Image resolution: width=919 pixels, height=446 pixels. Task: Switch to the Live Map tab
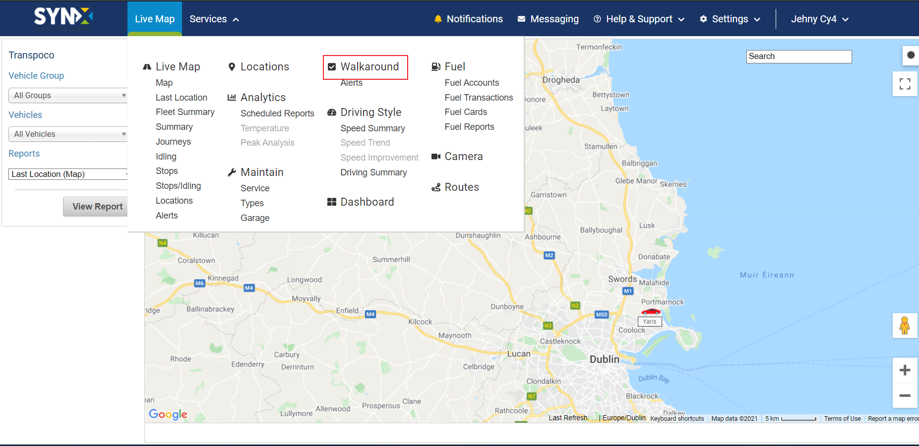[155, 19]
